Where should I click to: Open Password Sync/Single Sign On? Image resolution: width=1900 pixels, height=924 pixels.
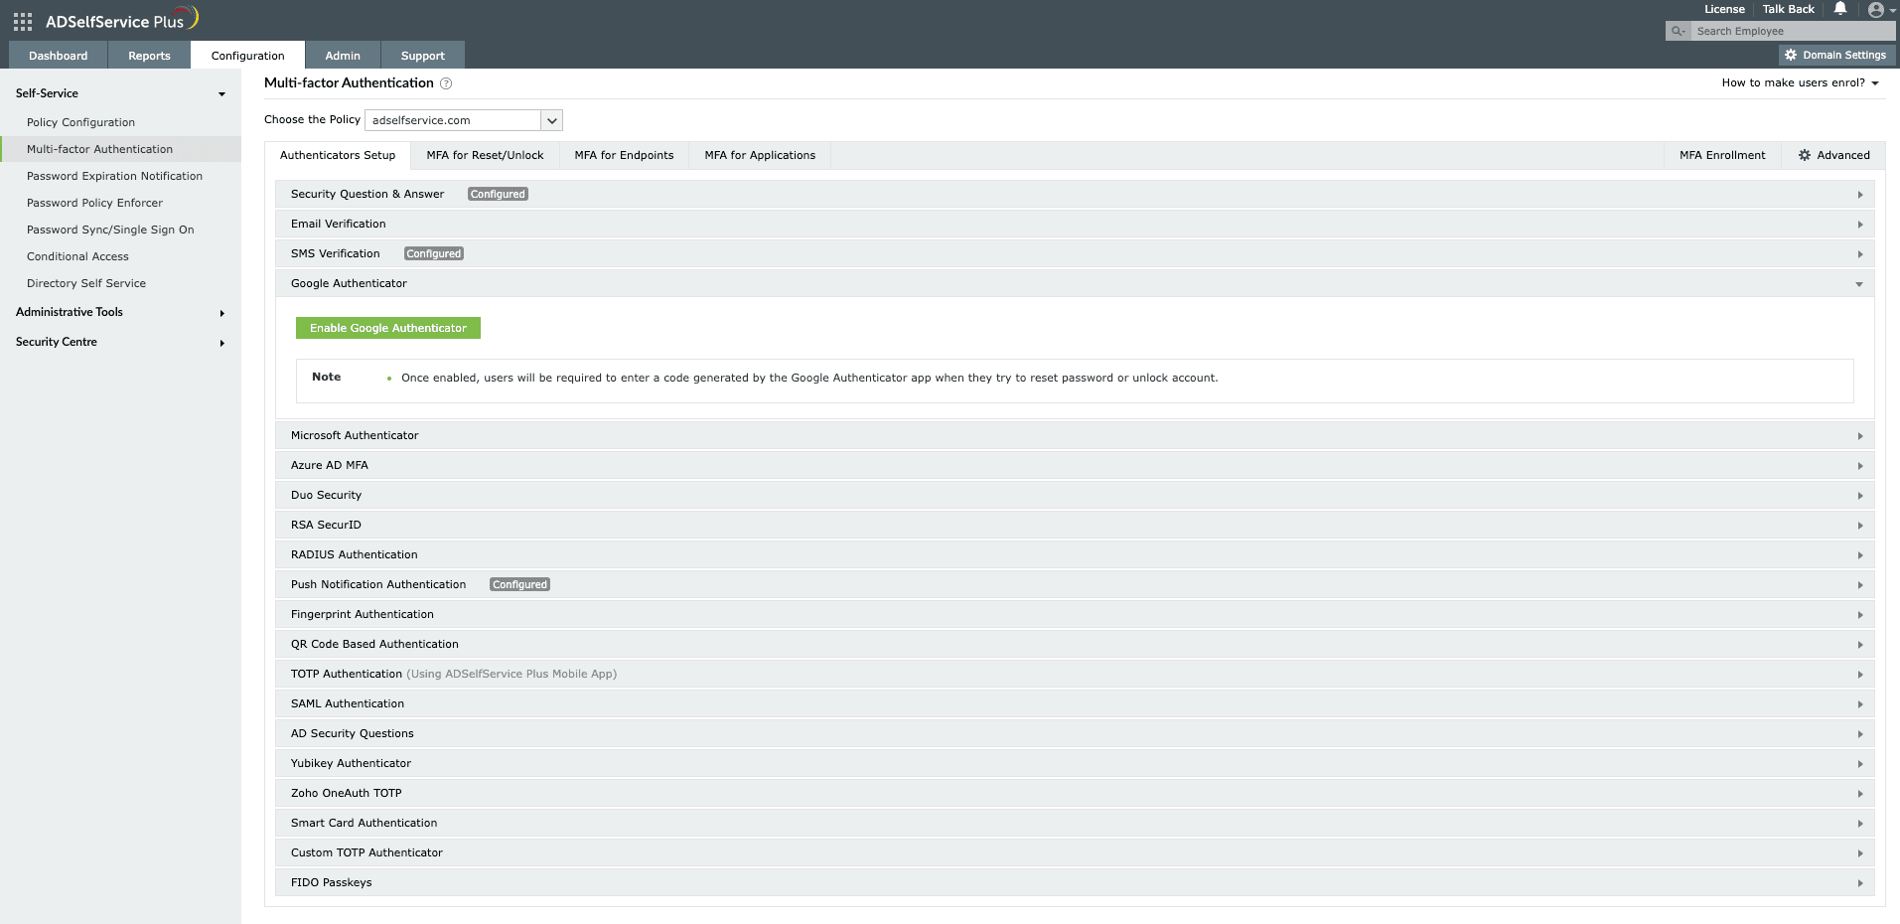pyautogui.click(x=110, y=230)
